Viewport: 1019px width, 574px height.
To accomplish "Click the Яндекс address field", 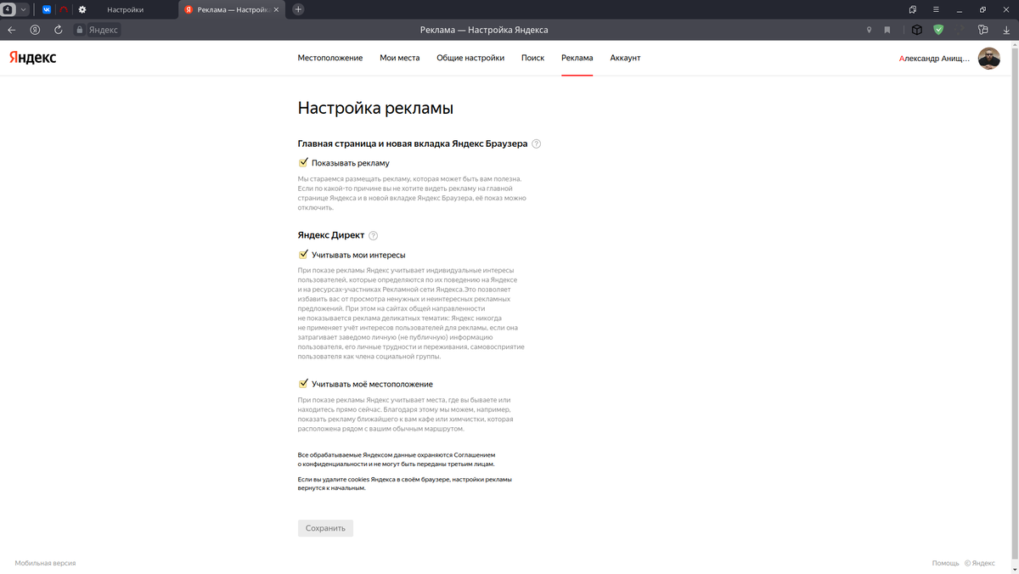I will [x=104, y=30].
